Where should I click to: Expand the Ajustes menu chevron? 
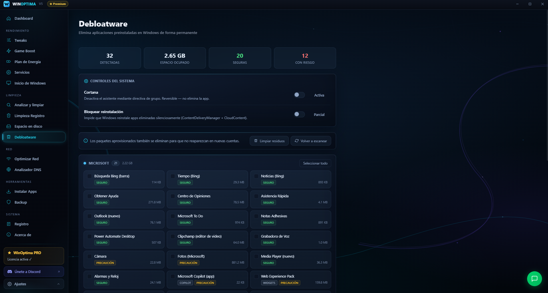(58, 284)
